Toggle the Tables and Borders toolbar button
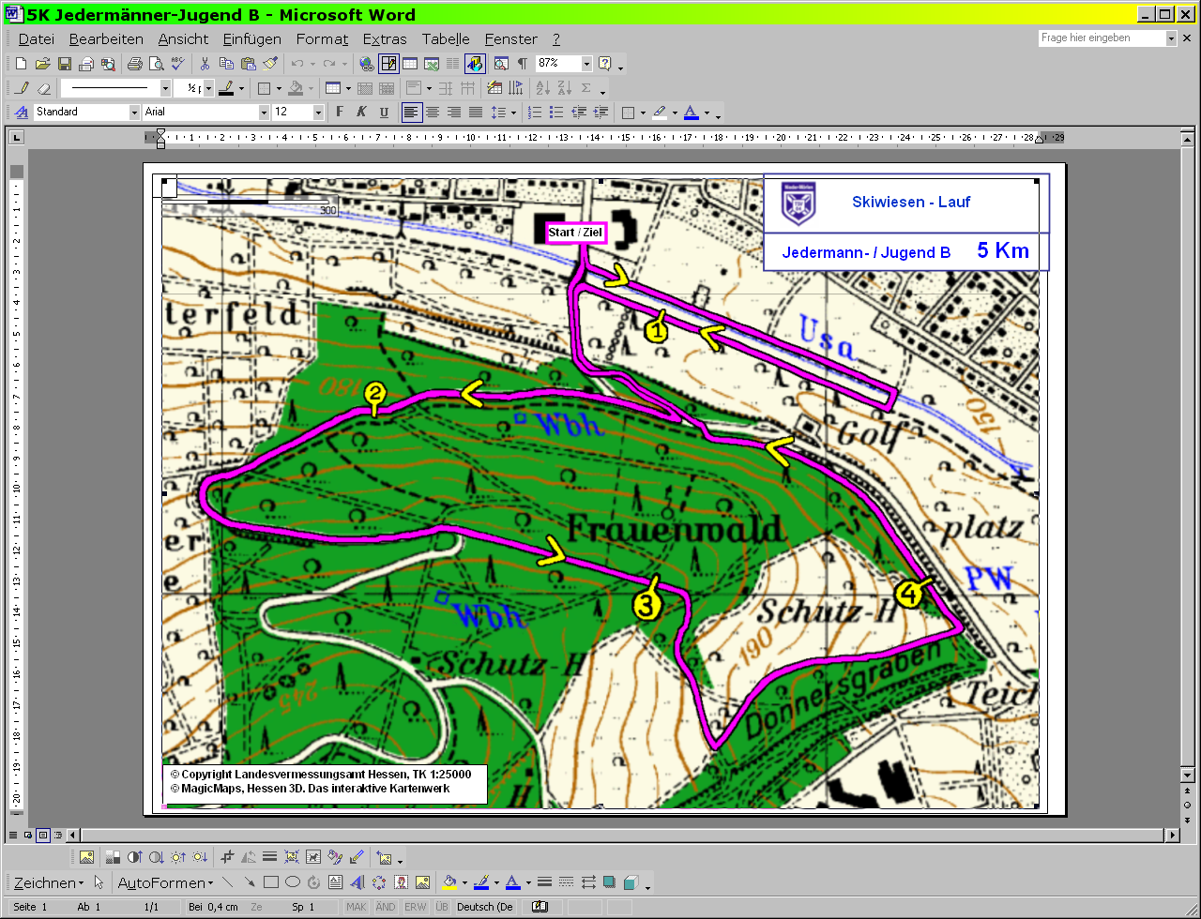The height and width of the screenshot is (919, 1201). pyautogui.click(x=388, y=64)
